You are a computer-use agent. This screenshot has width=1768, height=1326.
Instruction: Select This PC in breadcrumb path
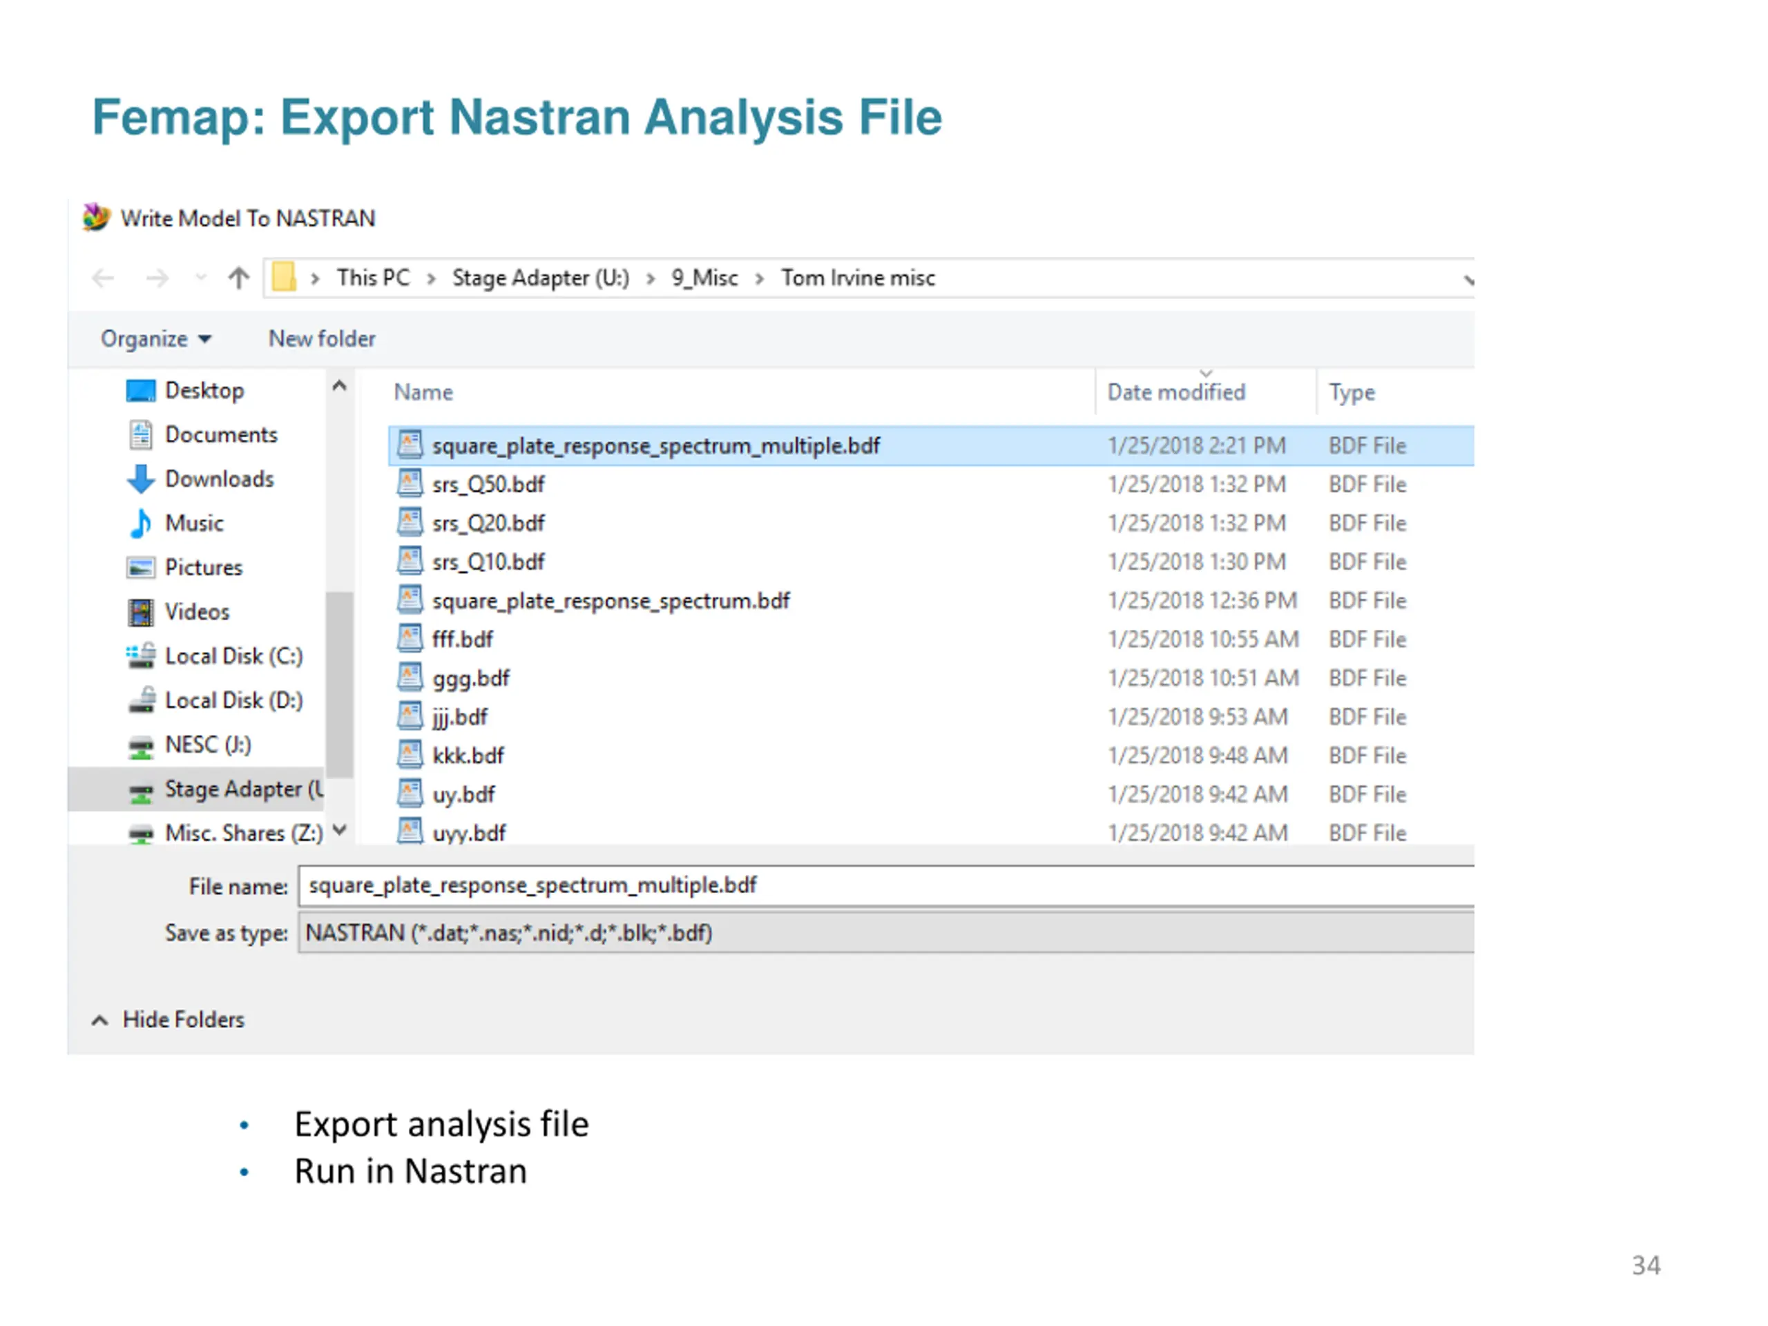pyautogui.click(x=372, y=278)
